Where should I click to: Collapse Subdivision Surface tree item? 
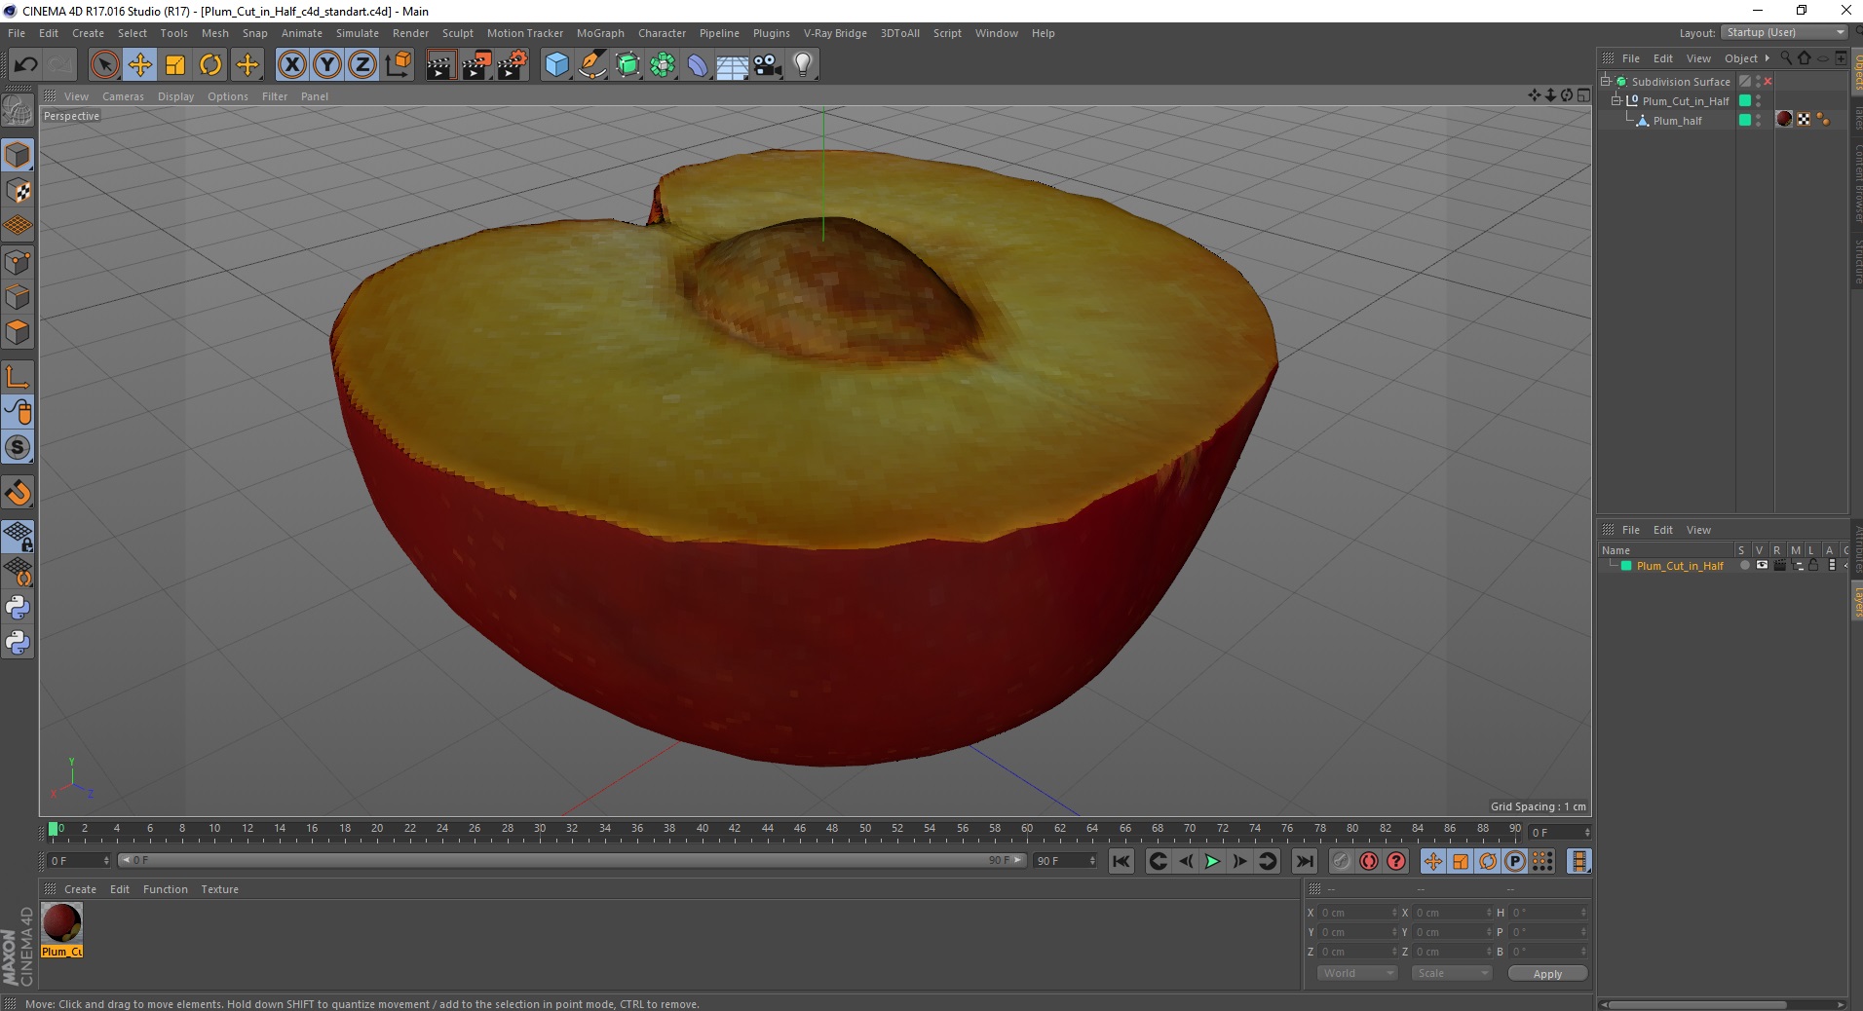tap(1605, 81)
